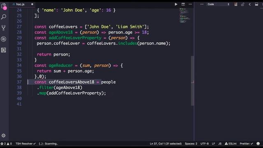Click the includes method on line 30

pos(128,43)
